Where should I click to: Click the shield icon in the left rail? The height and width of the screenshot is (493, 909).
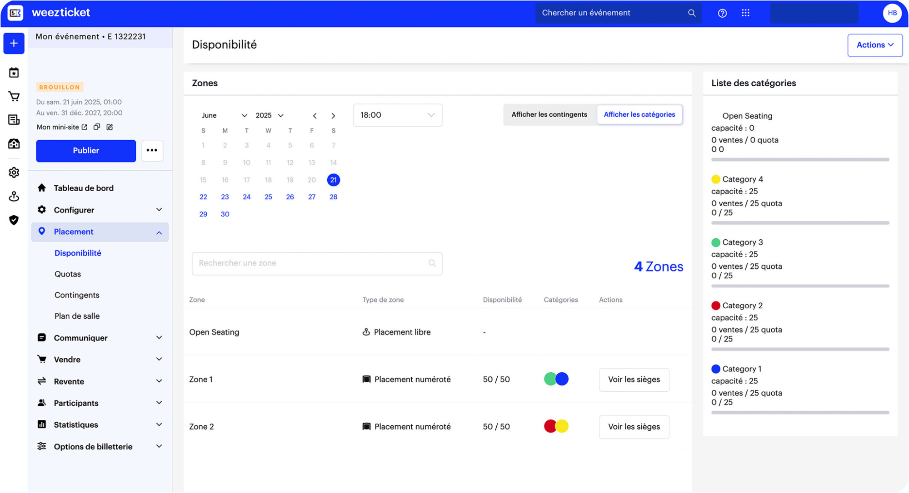point(14,220)
